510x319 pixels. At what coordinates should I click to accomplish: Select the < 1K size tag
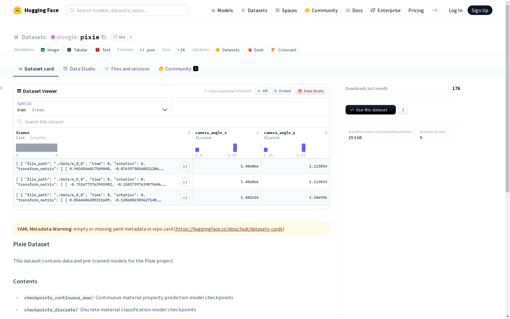(181, 50)
